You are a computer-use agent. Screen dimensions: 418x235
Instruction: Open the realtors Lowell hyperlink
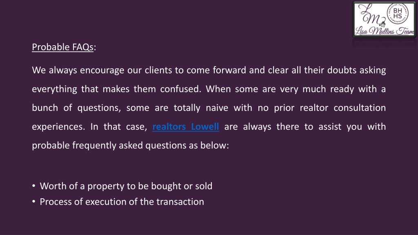186,126
